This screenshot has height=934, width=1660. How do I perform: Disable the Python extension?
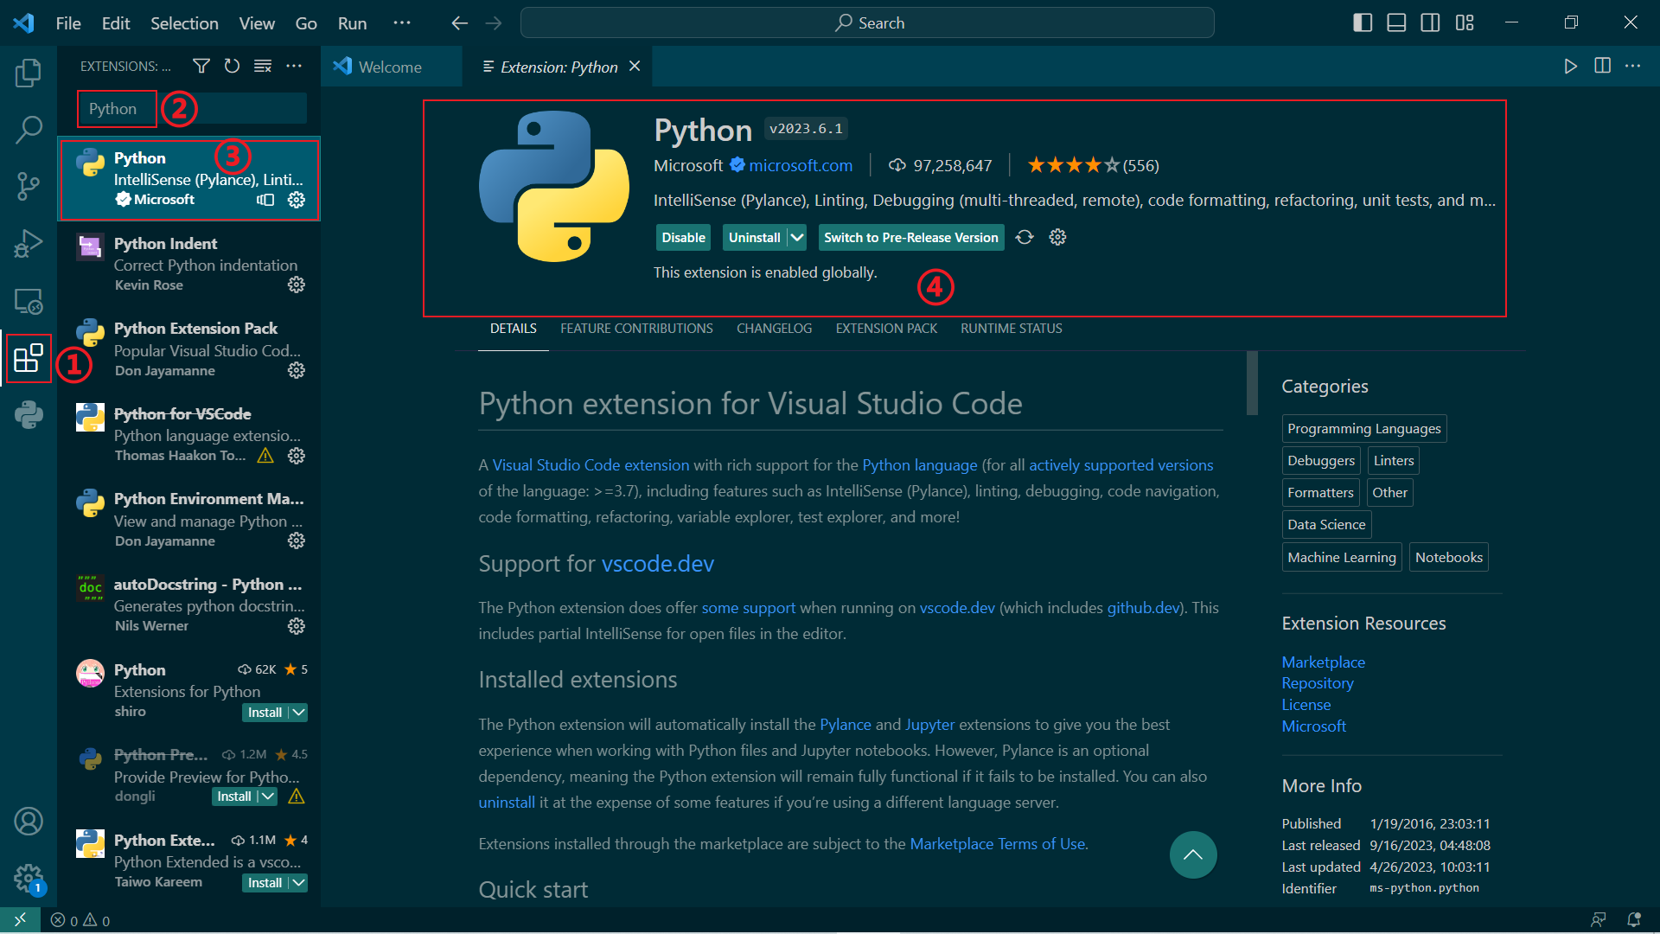tap(683, 237)
